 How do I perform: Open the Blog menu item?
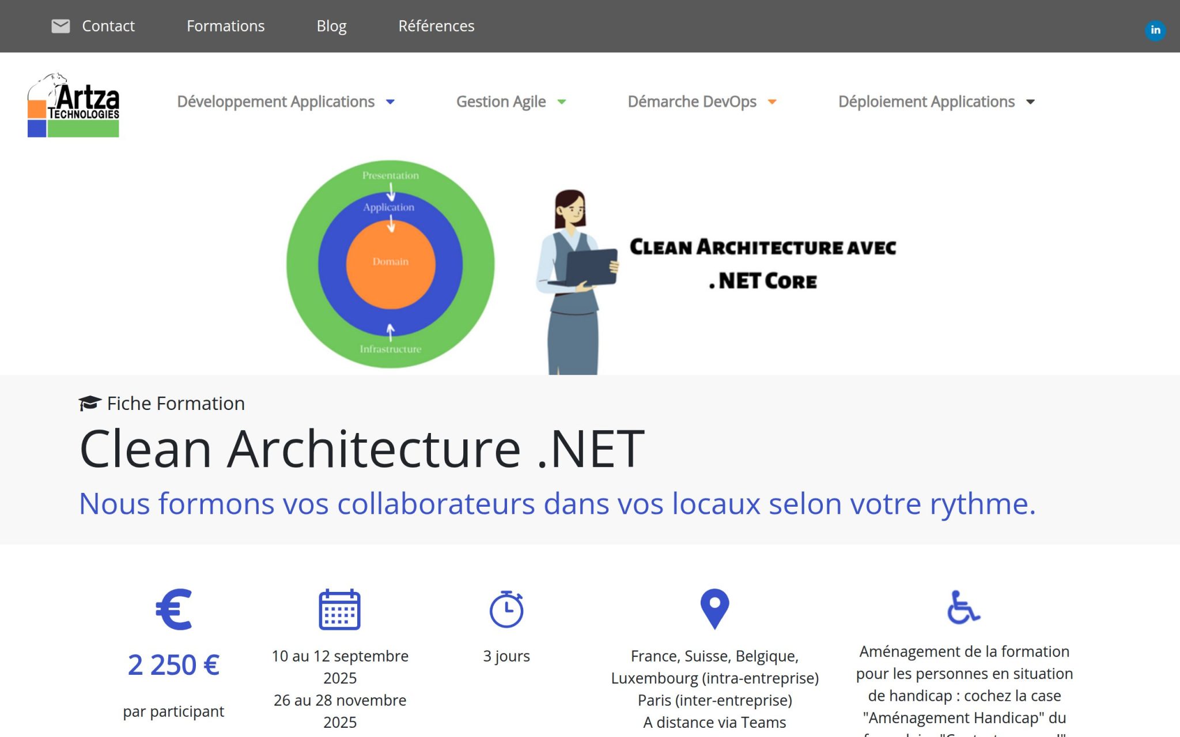tap(331, 25)
